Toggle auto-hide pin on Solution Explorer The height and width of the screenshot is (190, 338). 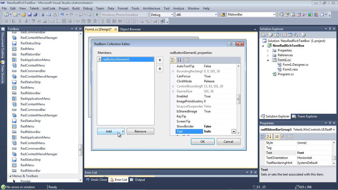pyautogui.click(x=330, y=29)
